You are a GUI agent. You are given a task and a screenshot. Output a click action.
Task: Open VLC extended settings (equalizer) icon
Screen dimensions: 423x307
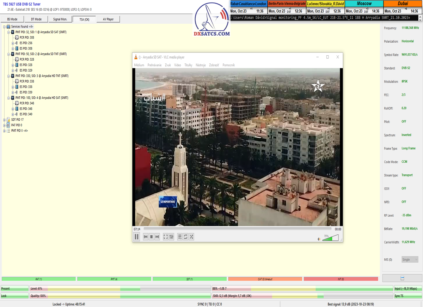click(x=172, y=237)
